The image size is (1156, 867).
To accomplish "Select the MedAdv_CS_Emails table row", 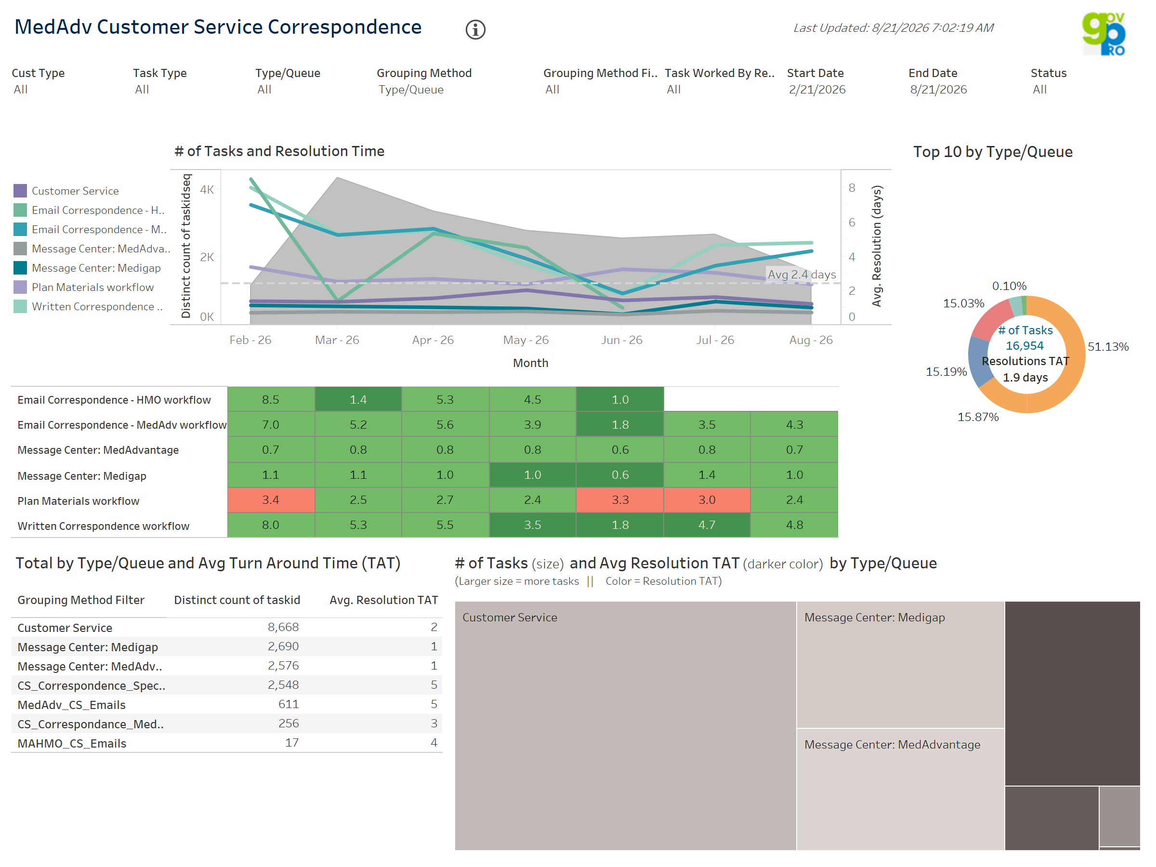I will 227,705.
